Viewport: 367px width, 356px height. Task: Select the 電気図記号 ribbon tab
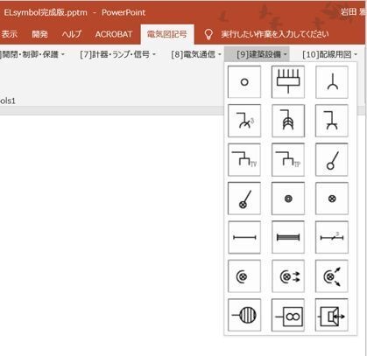[x=167, y=34]
